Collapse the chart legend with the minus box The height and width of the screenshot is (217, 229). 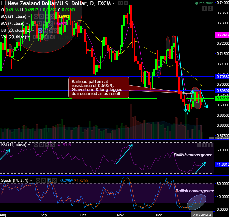click(x=3, y=3)
